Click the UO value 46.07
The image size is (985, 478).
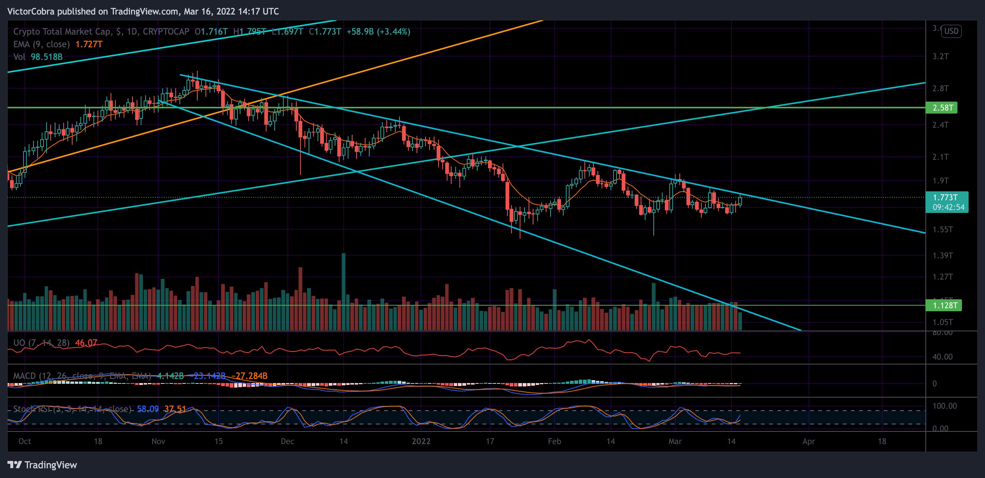coord(86,342)
